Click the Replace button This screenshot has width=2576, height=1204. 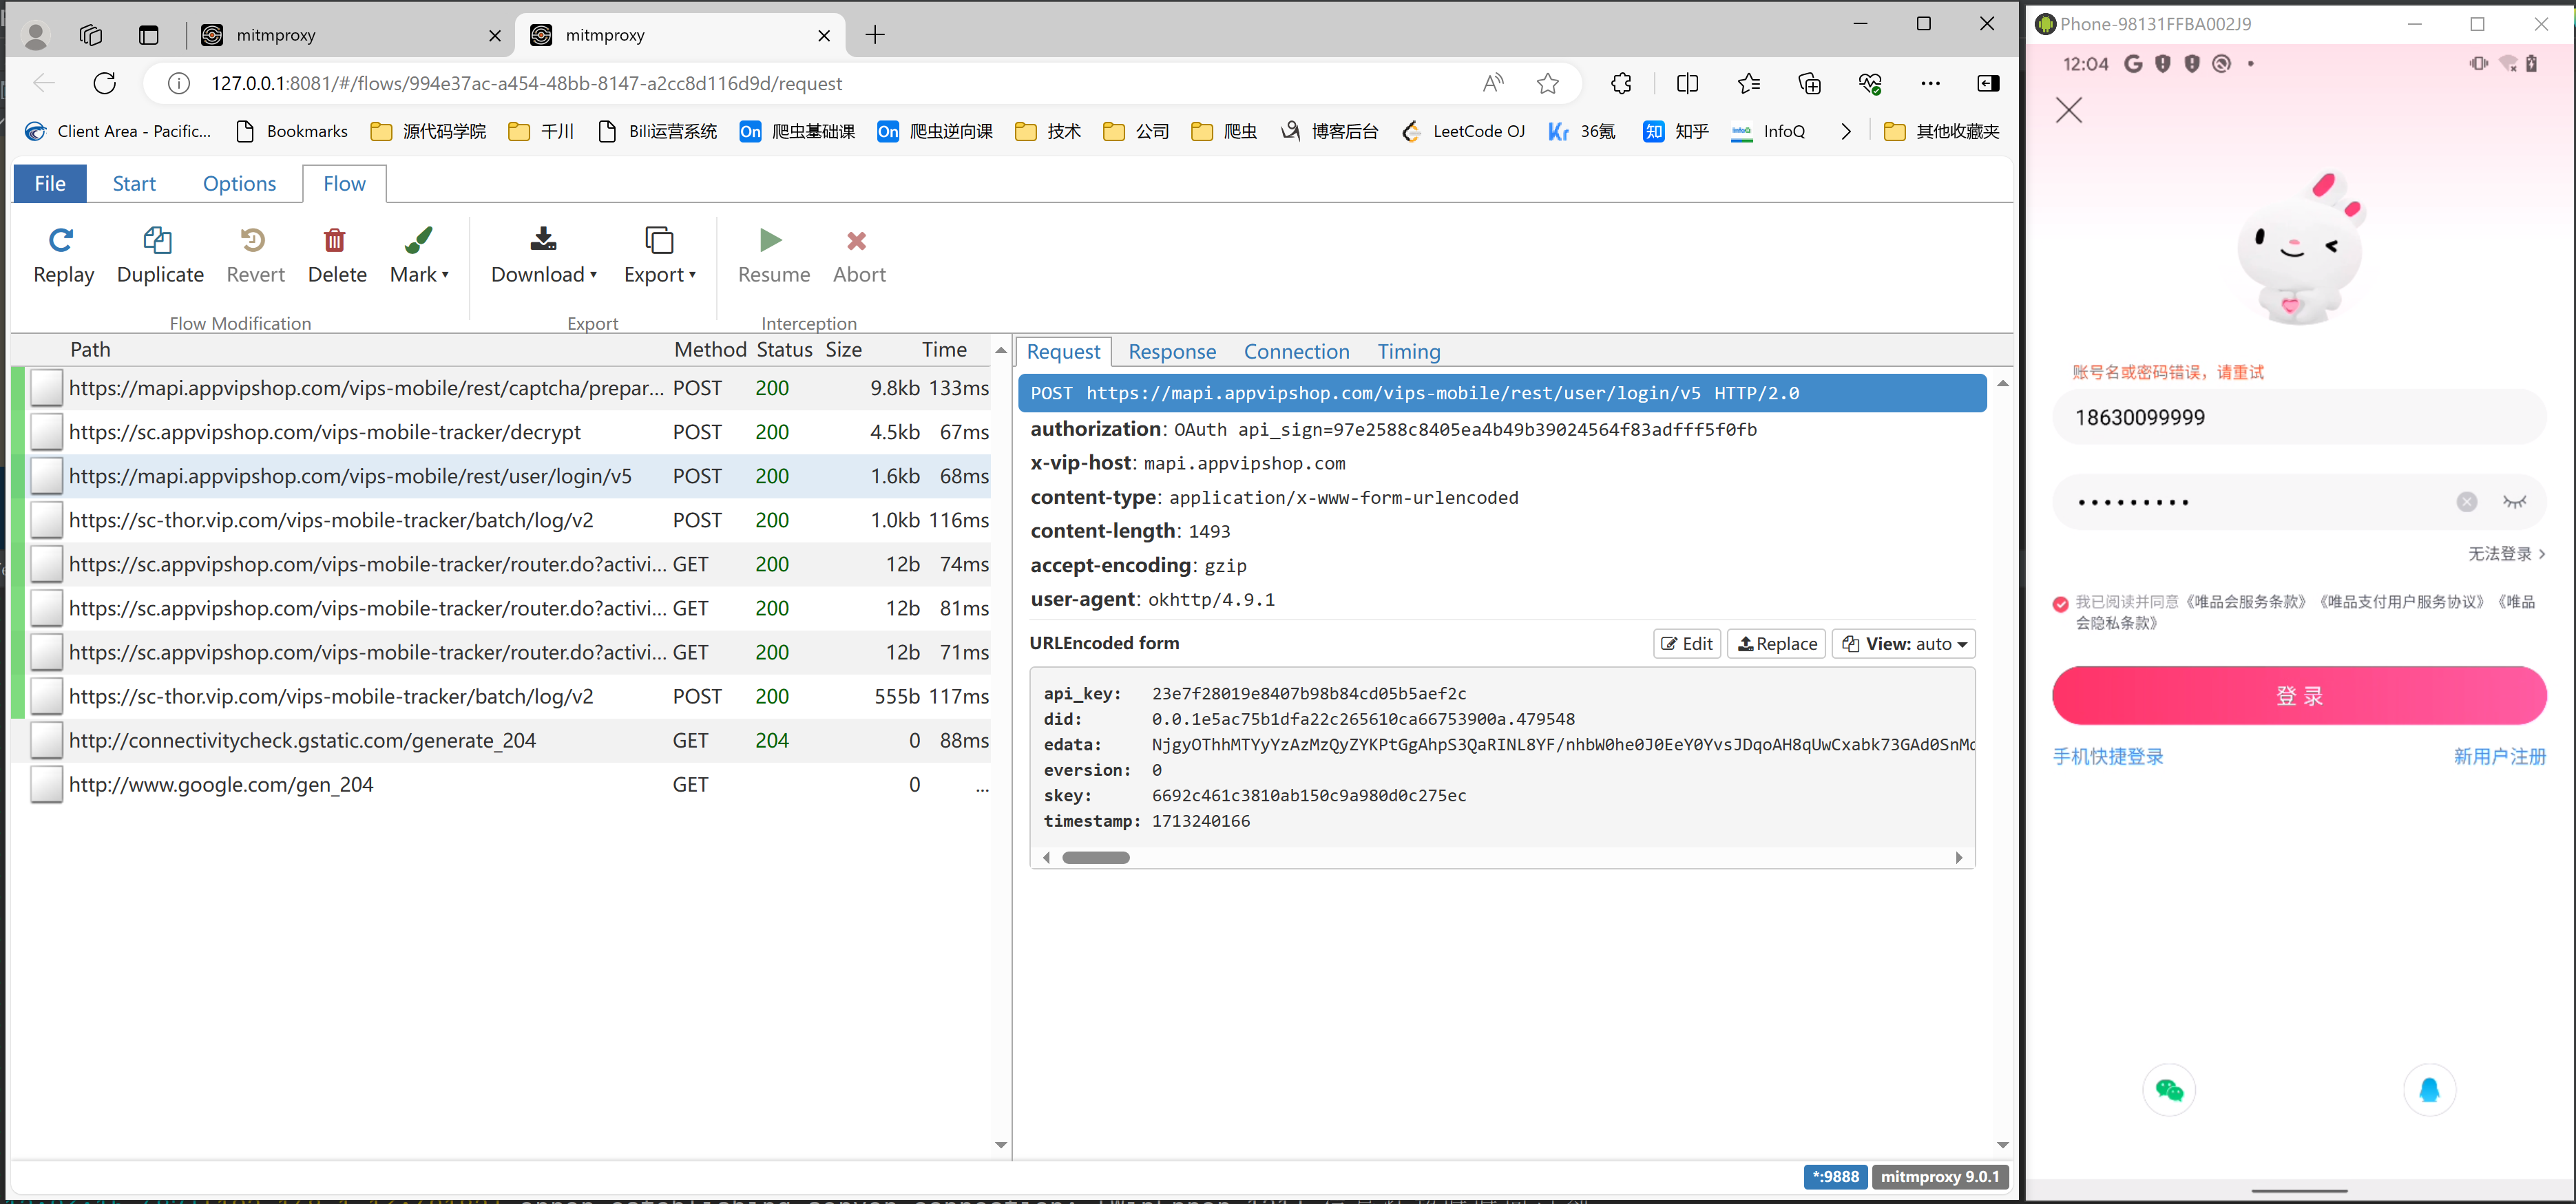(1776, 644)
